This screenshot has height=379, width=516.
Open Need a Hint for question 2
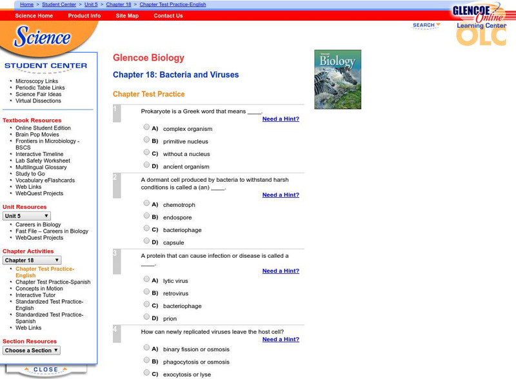point(281,195)
